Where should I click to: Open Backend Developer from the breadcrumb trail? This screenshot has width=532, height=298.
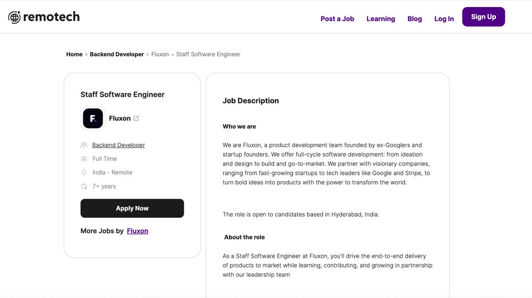(x=116, y=54)
